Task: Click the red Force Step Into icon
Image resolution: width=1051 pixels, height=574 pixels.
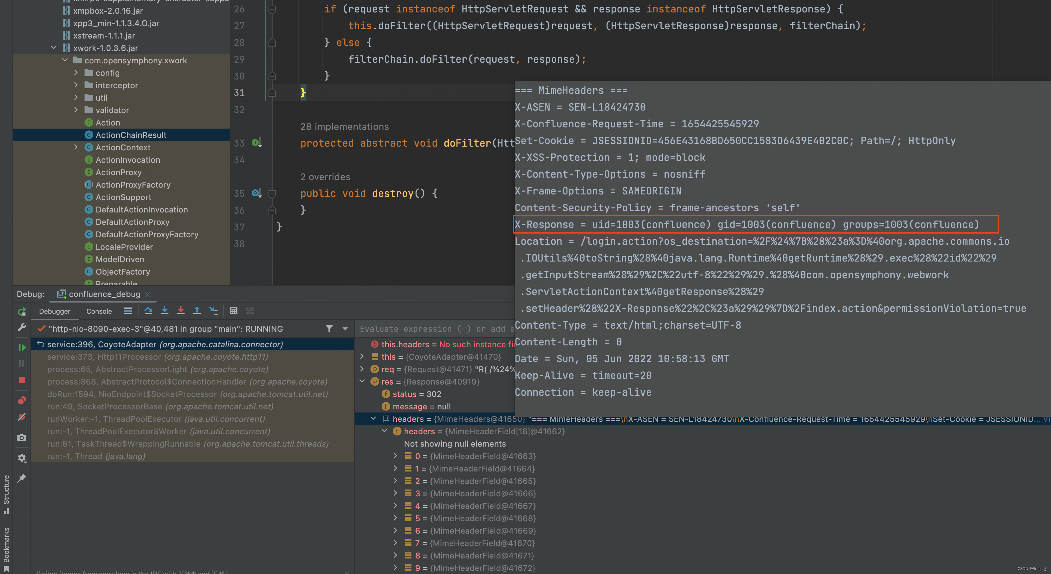Action: [x=181, y=311]
